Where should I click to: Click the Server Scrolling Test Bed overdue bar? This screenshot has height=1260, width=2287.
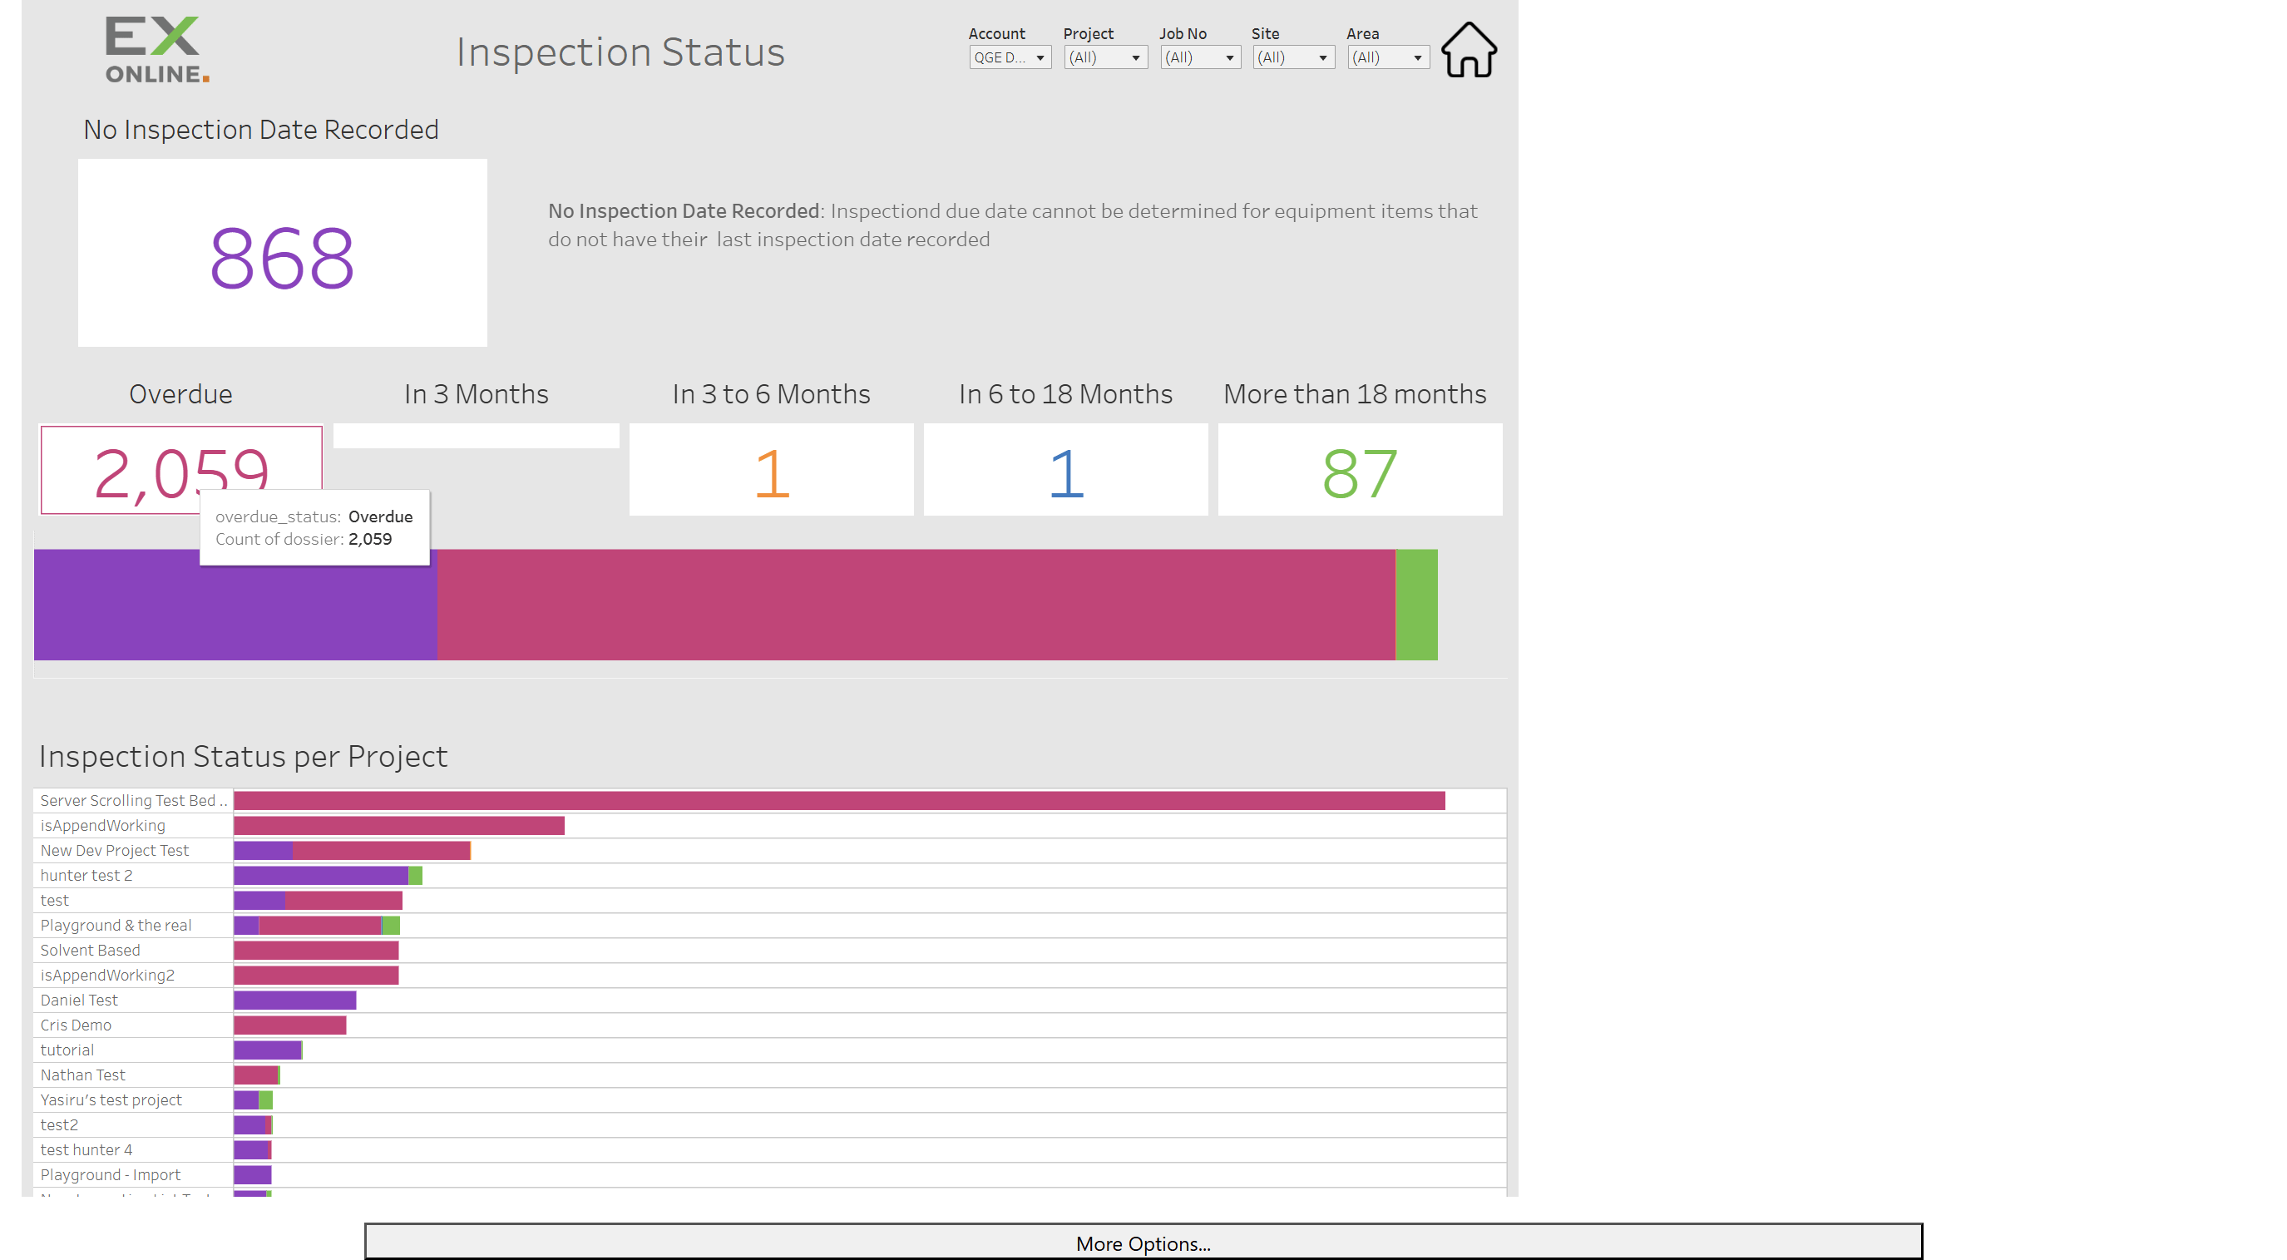pos(839,800)
